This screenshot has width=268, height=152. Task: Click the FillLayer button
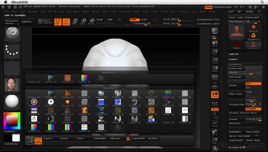point(118,138)
